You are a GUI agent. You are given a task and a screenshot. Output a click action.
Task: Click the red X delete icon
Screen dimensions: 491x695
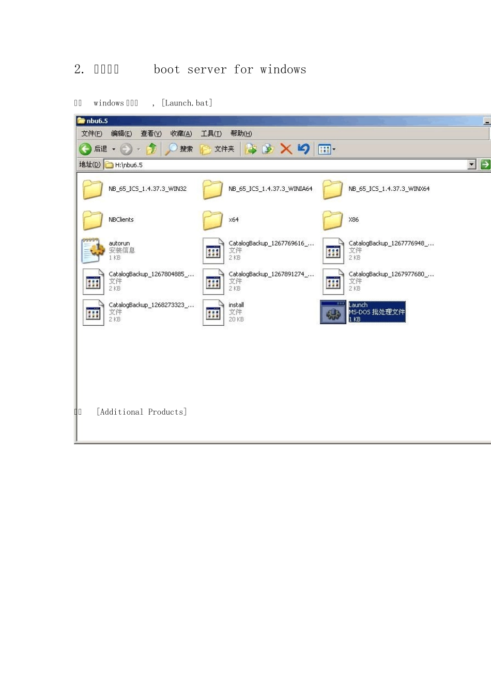[286, 149]
